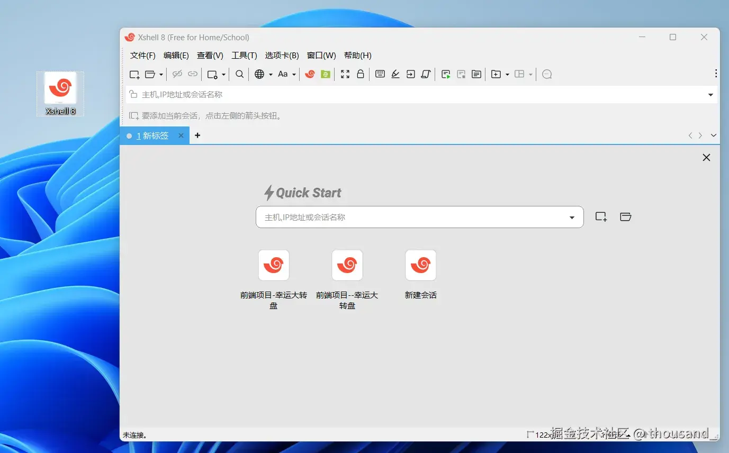
Task: Click New session icon beside Quick Start field
Action: [x=601, y=216]
